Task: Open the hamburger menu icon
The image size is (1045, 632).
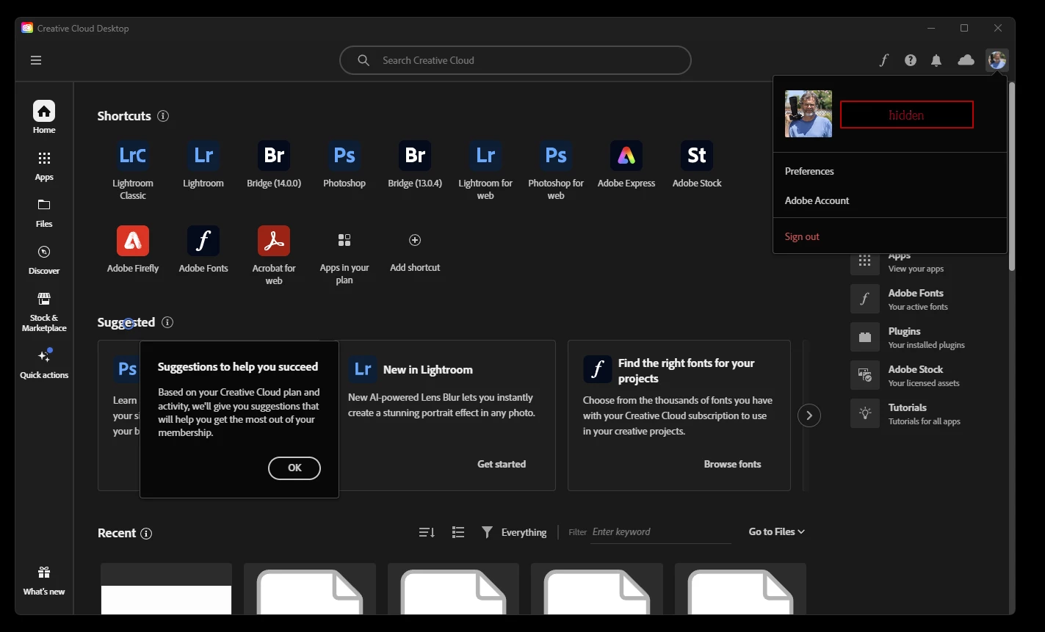Action: (36, 60)
